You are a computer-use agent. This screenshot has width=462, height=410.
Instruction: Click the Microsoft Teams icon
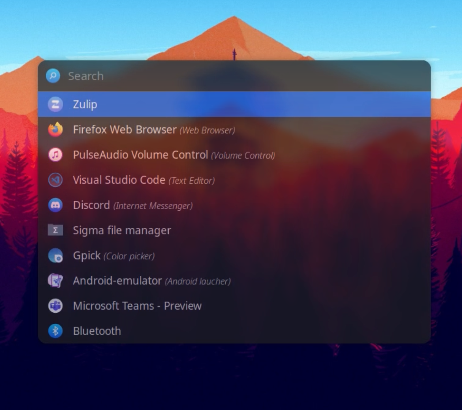55,306
